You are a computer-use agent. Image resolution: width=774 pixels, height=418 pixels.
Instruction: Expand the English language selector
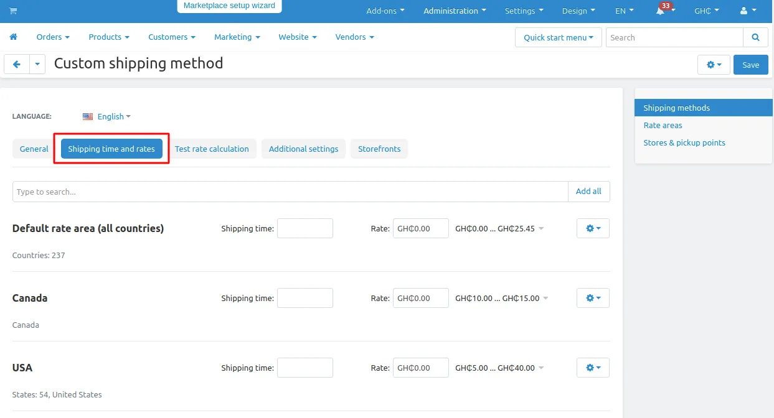click(x=114, y=116)
